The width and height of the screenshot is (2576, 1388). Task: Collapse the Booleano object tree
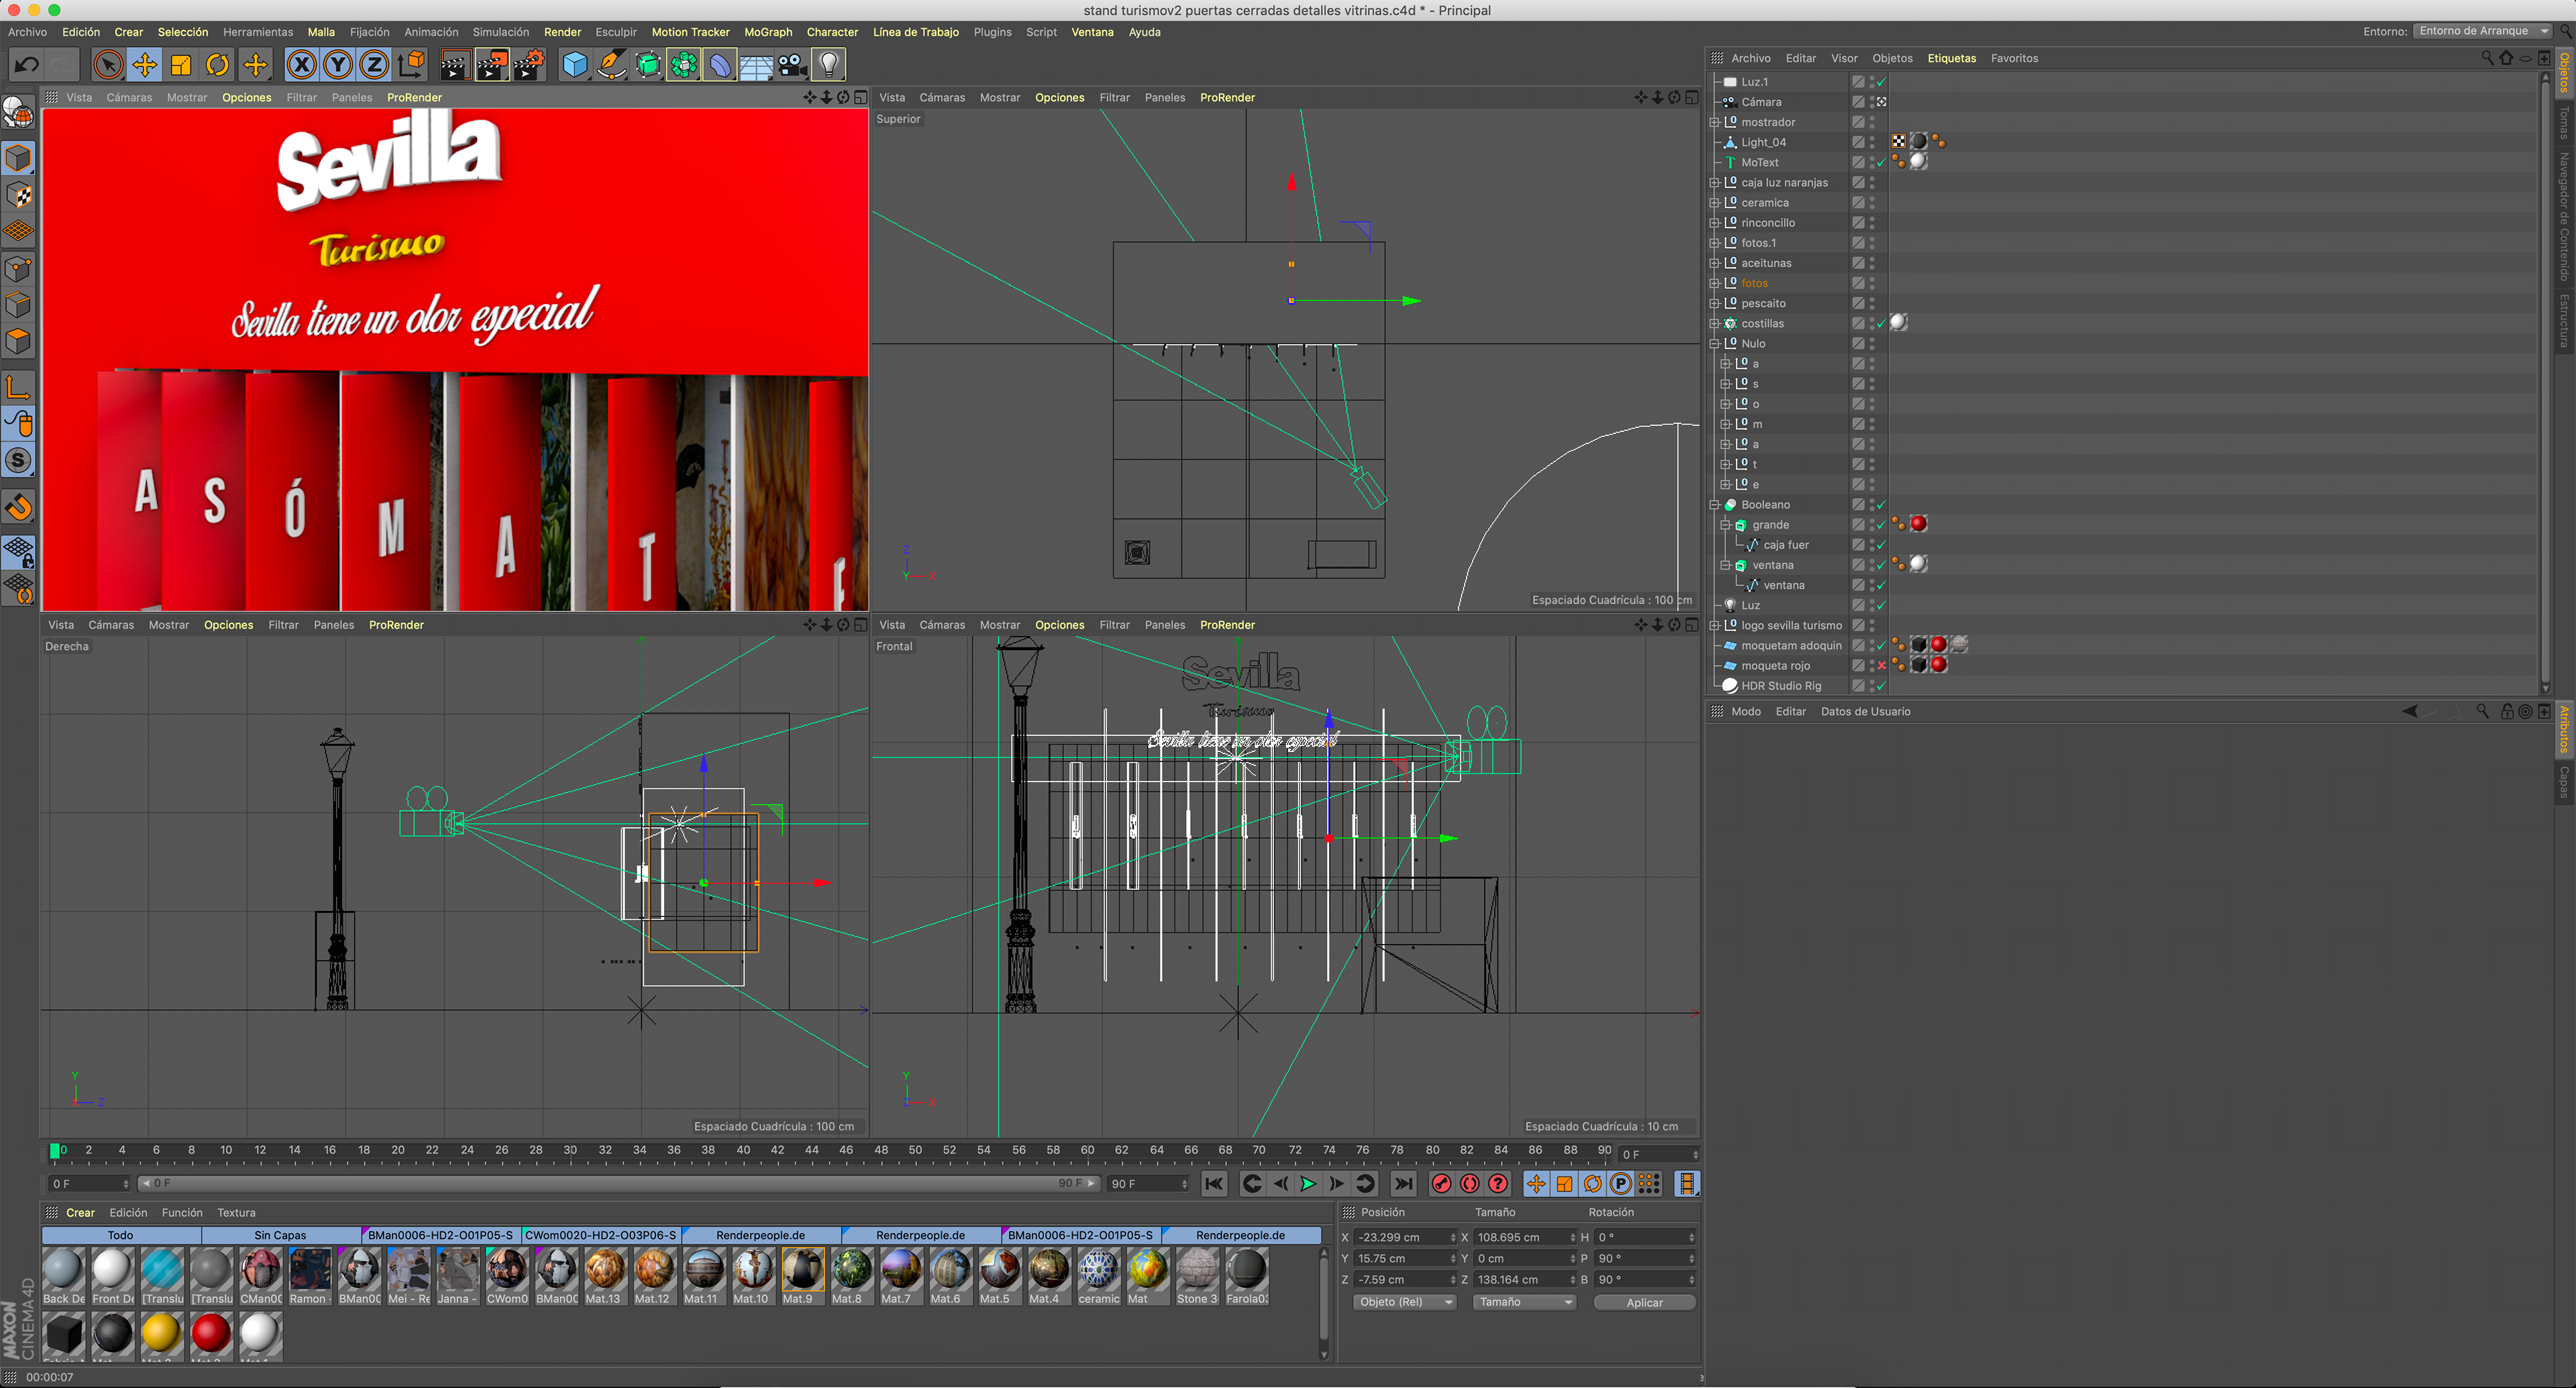(1715, 505)
